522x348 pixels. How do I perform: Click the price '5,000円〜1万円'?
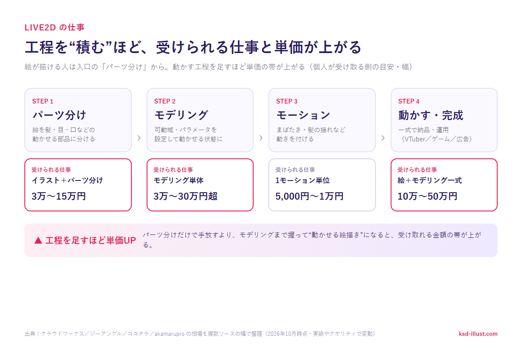click(x=309, y=196)
